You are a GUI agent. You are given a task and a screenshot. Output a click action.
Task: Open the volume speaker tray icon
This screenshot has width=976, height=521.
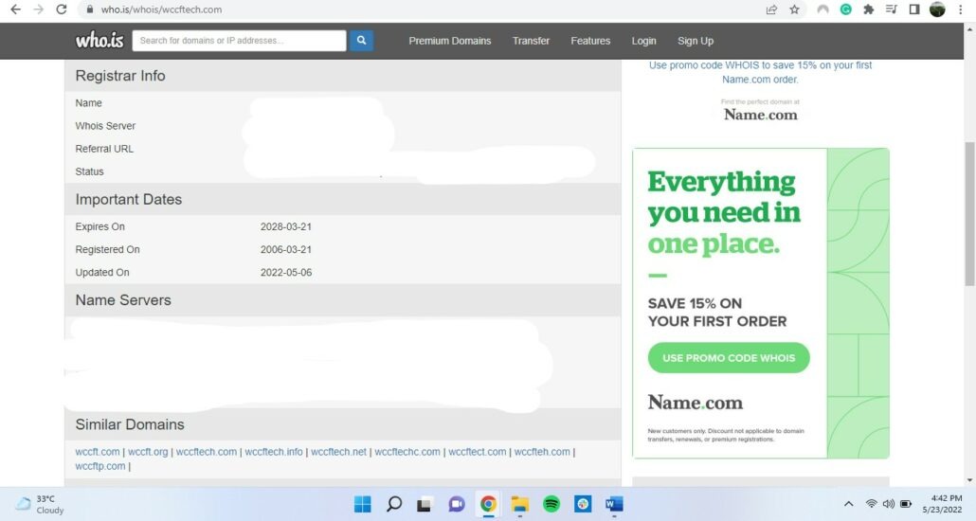point(888,504)
